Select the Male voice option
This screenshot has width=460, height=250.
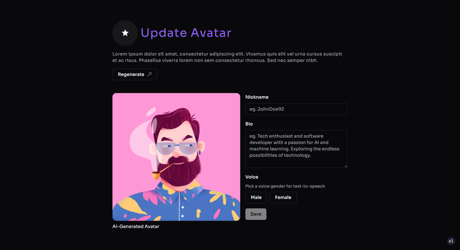pyautogui.click(x=256, y=197)
